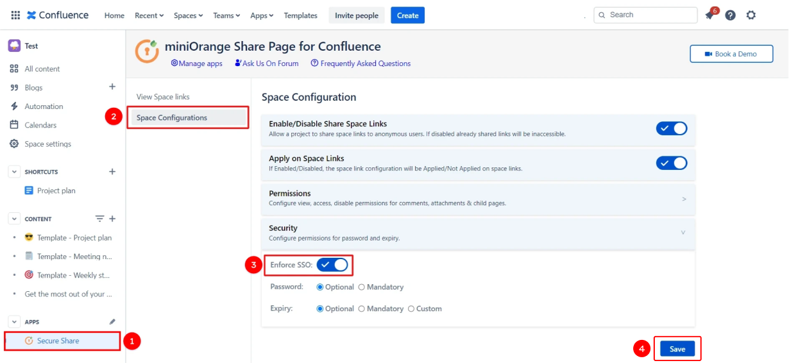Screen dimensions: 789x363
Task: Open the app switcher grid icon
Action: point(15,15)
